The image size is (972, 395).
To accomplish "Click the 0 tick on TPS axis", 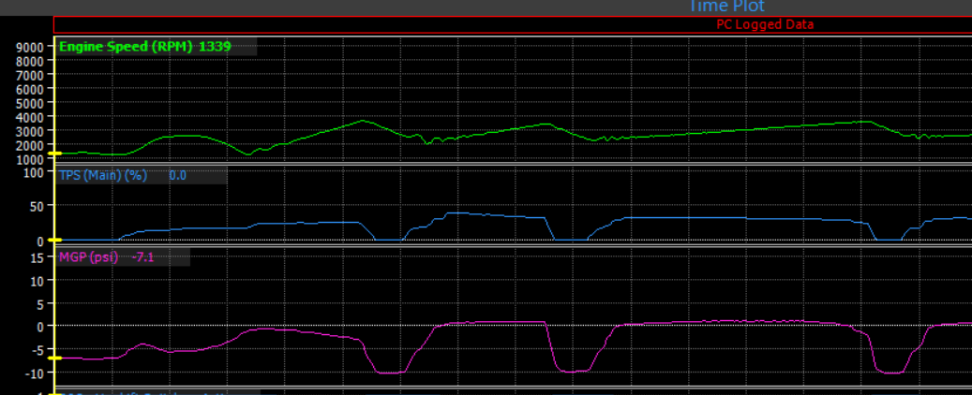I will coord(39,241).
